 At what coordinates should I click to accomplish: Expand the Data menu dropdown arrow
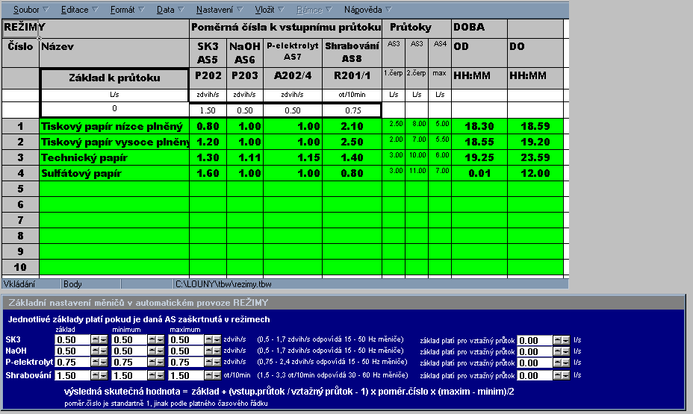(181, 10)
